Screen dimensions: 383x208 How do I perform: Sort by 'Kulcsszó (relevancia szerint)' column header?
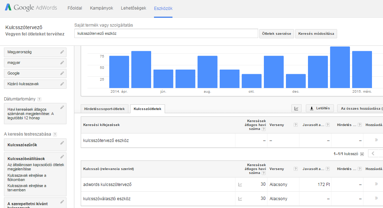pos(108,169)
